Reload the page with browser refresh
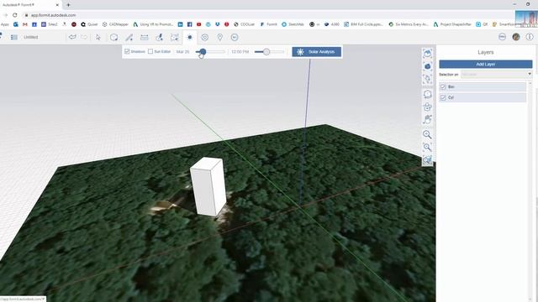This screenshot has height=302, width=538. [x=15, y=15]
